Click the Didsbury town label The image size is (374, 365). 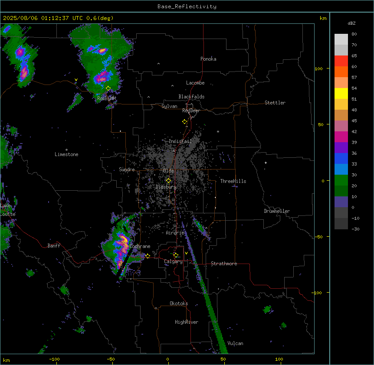[x=166, y=187]
